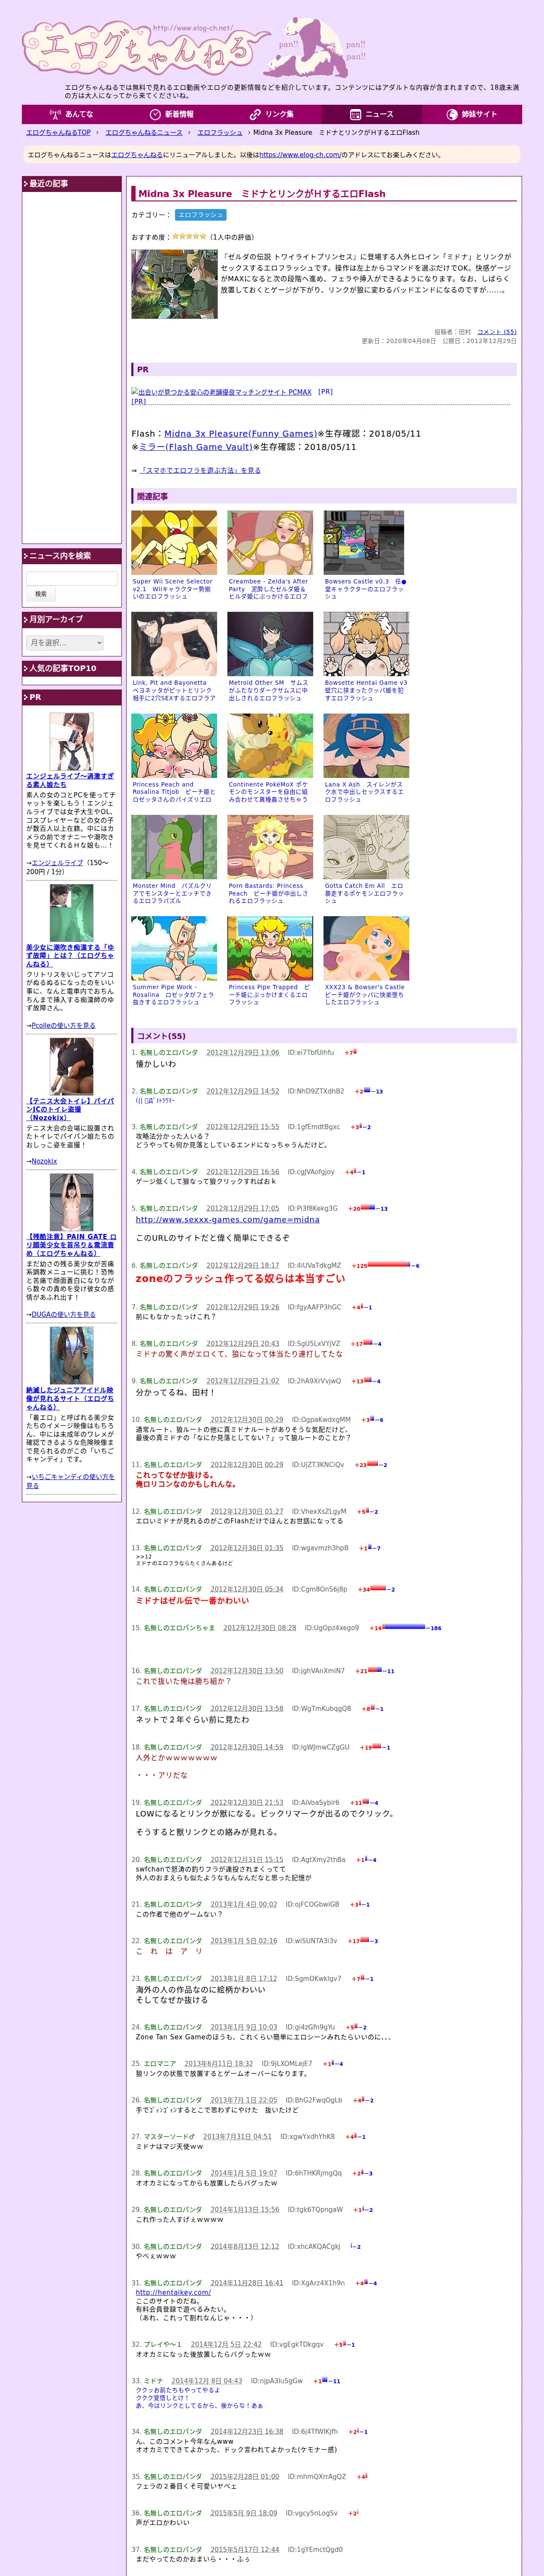The image size is (544, 2576).
Task: Open the Metroid Other SM related article
Action: point(269,690)
